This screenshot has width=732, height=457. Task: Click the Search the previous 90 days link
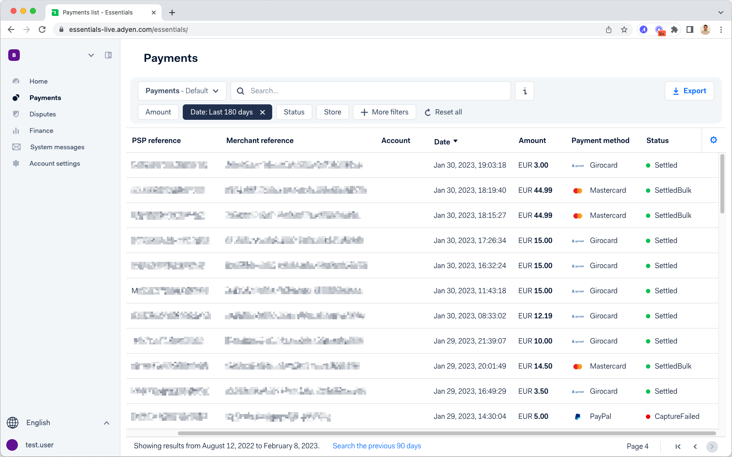pyautogui.click(x=377, y=445)
